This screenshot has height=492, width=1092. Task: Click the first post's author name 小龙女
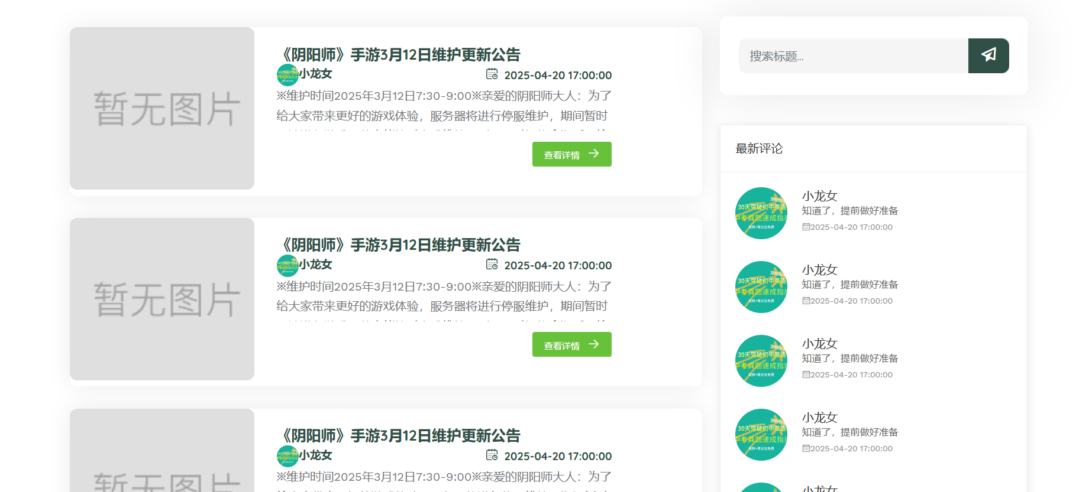point(315,74)
